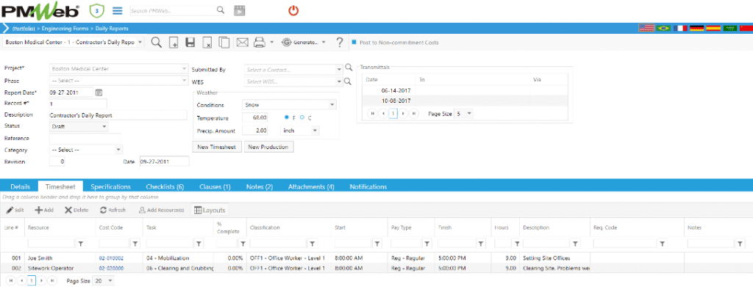This screenshot has height=287, width=753.
Task: Open the record selector dropdown for Boston Medical Center
Action: [x=140, y=42]
